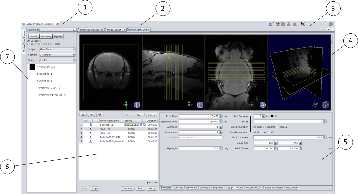
Task: Open the Geometry tab in Palette
Action: coord(46,36)
